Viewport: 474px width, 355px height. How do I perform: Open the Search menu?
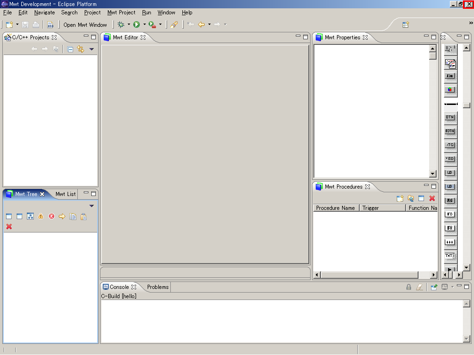69,12
